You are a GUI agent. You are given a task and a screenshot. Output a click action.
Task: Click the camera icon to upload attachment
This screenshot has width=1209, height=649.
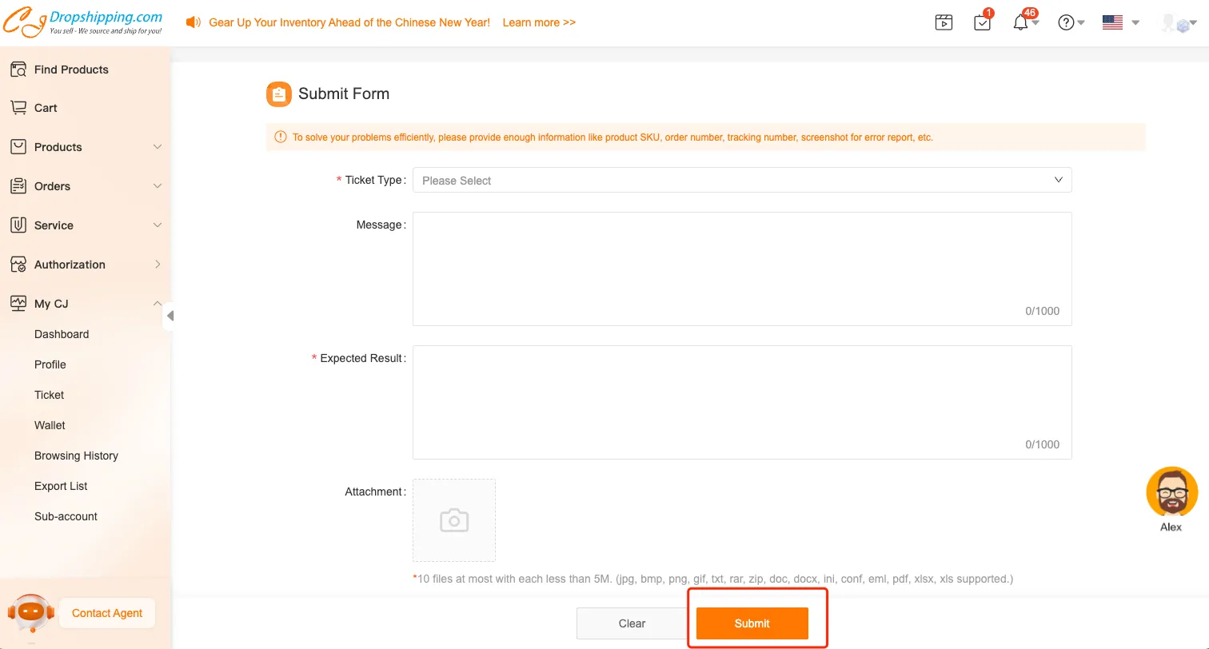(x=453, y=520)
